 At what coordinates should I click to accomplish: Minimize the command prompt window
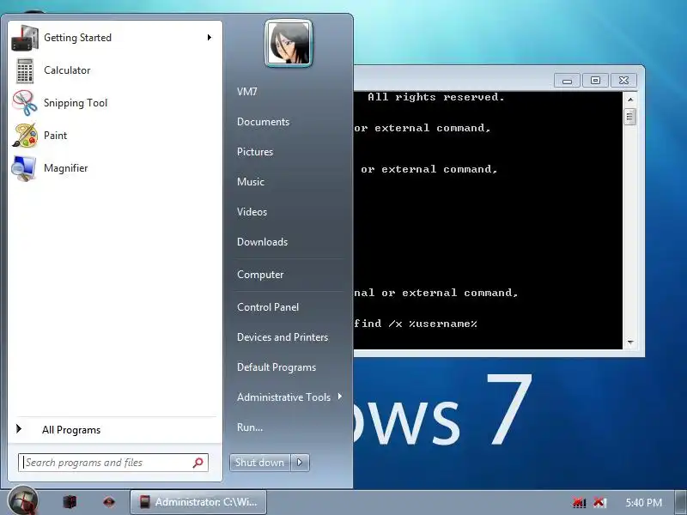pos(567,81)
